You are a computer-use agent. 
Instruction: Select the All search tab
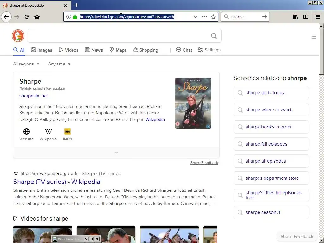[x=19, y=50]
